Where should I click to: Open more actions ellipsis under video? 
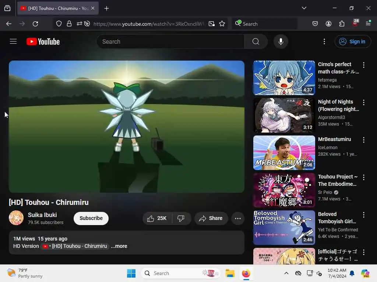(x=237, y=218)
